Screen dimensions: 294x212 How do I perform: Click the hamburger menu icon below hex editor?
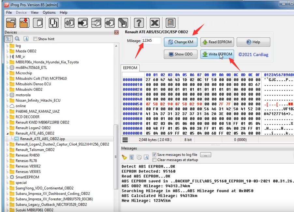125,140
